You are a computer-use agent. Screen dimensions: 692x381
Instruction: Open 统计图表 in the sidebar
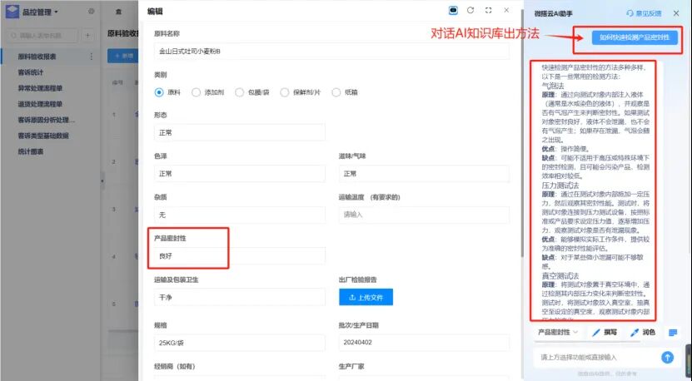pos(31,151)
